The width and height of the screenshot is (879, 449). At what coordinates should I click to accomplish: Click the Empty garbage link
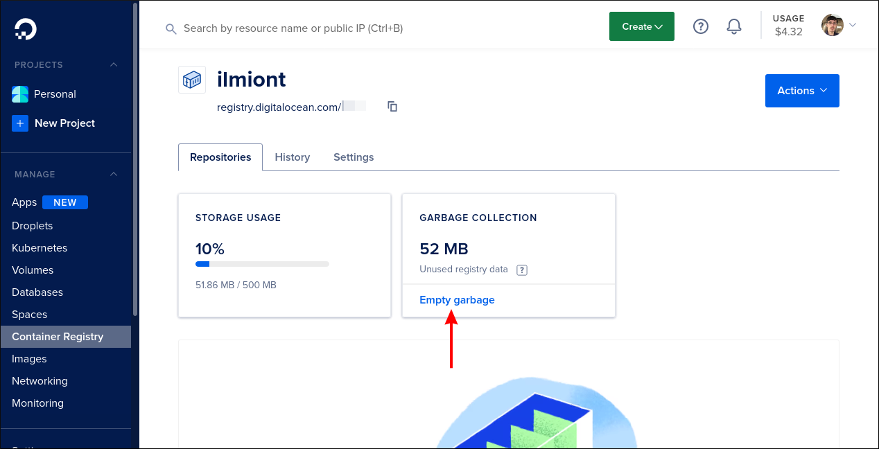457,300
